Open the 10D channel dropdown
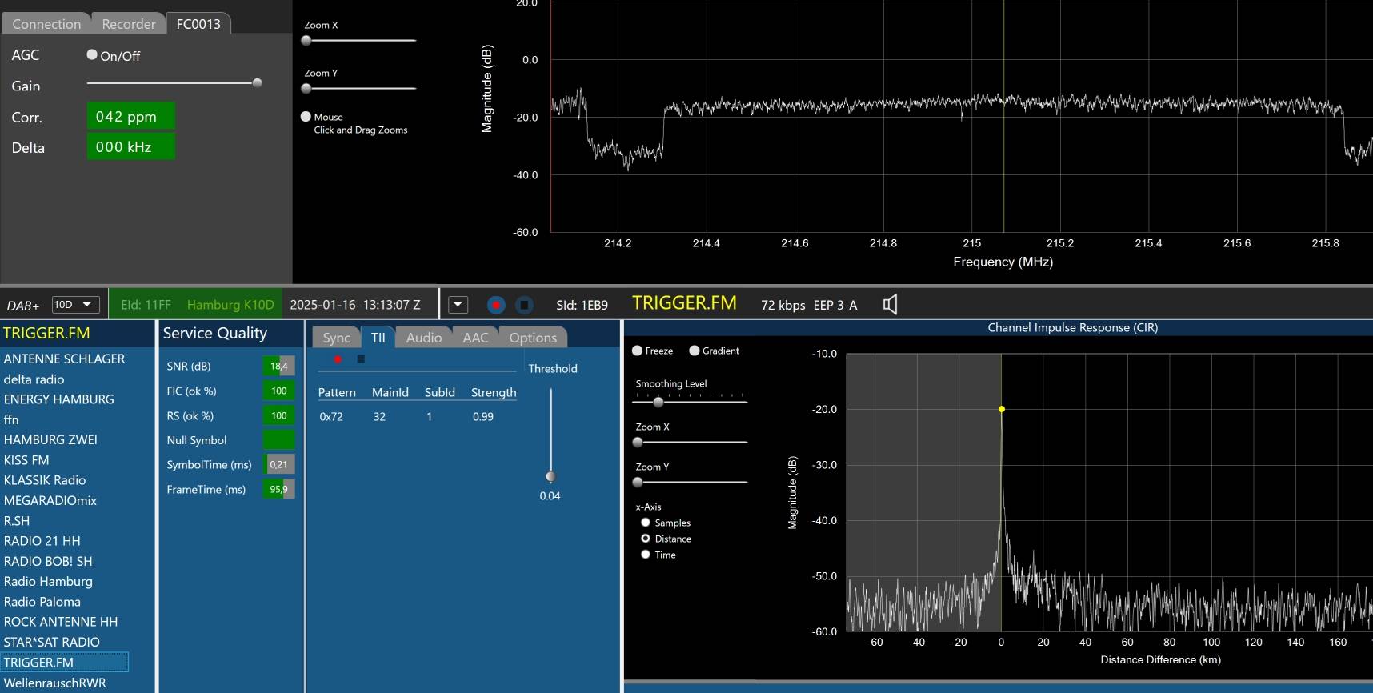Viewport: 1373px width, 693px height. tap(75, 305)
